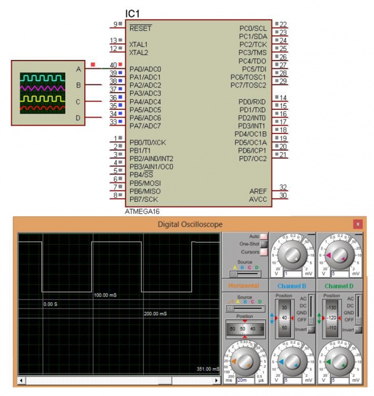
Task: Click the 351.00 mS time readout
Action: pos(208,369)
